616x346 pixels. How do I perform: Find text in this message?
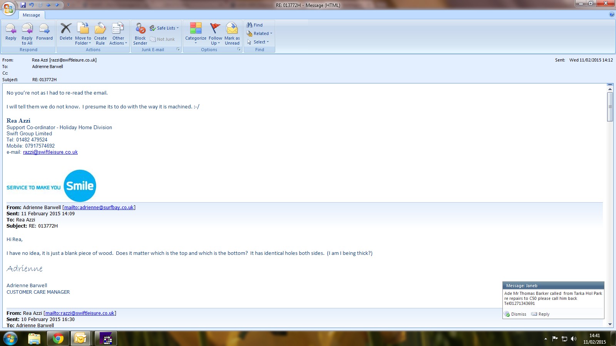(254, 25)
